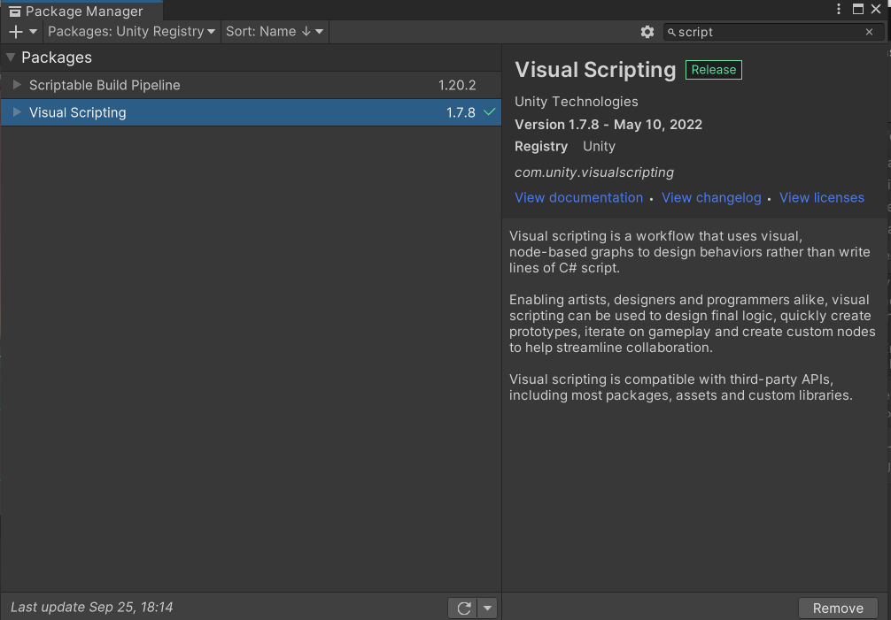This screenshot has width=891, height=620.
Task: Open the Package Manager settings gear
Action: coord(647,32)
